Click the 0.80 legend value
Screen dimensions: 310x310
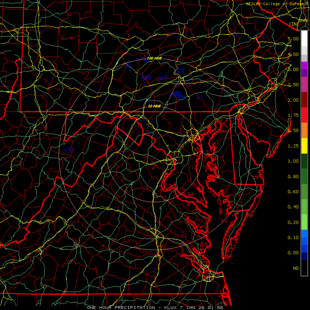[293, 177]
